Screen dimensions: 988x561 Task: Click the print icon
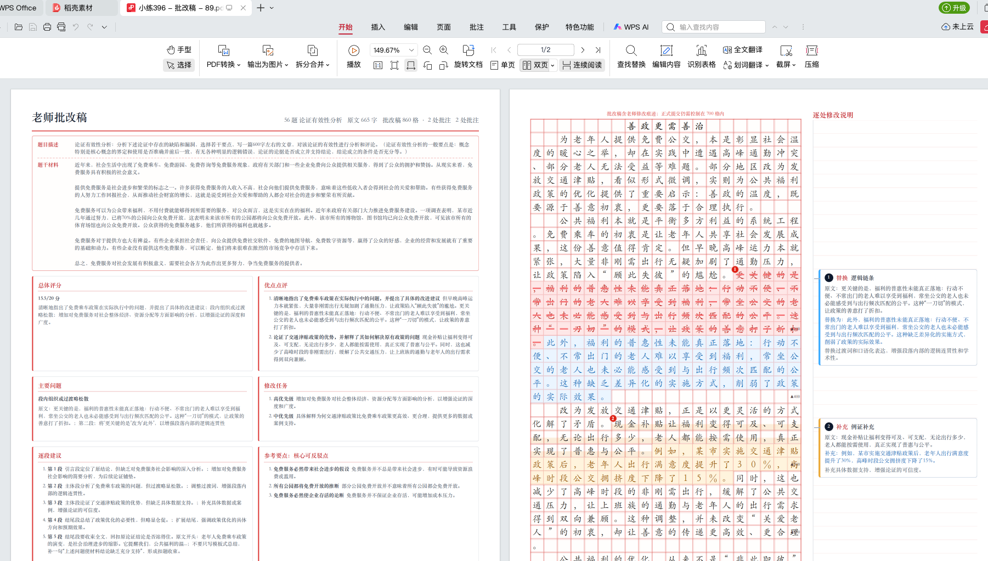(x=47, y=27)
